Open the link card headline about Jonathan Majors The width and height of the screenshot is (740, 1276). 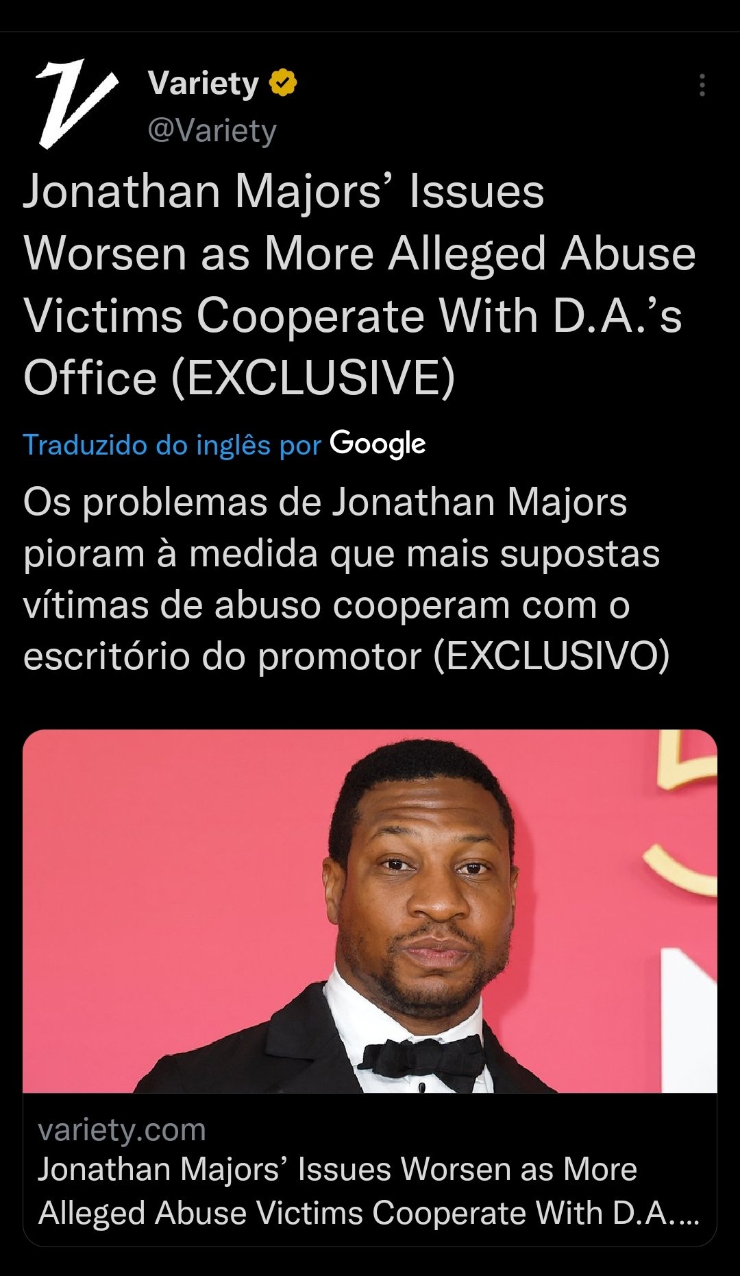pyautogui.click(x=369, y=1191)
